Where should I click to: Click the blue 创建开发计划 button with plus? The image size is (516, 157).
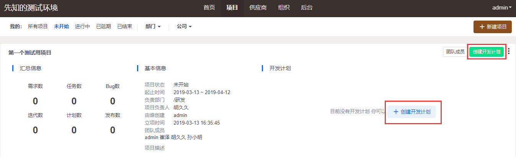pyautogui.click(x=411, y=112)
